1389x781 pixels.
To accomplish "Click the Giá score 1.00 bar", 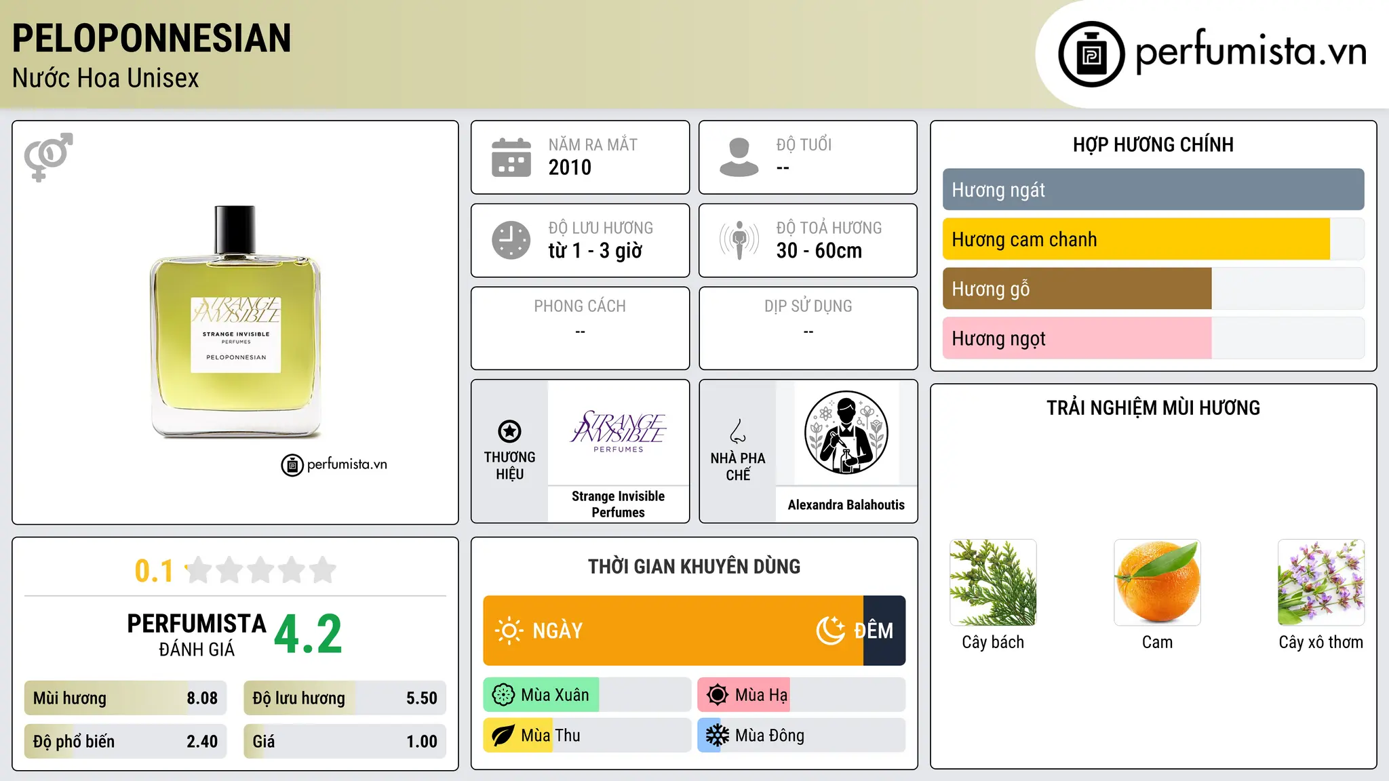I will coord(345,742).
